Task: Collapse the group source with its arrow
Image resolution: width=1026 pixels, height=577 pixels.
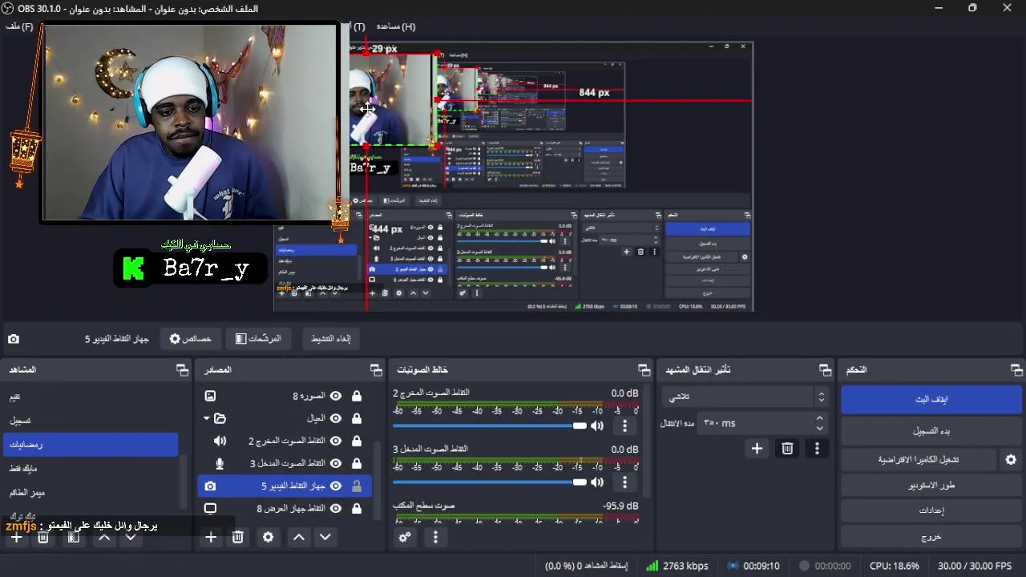Action: tap(206, 418)
